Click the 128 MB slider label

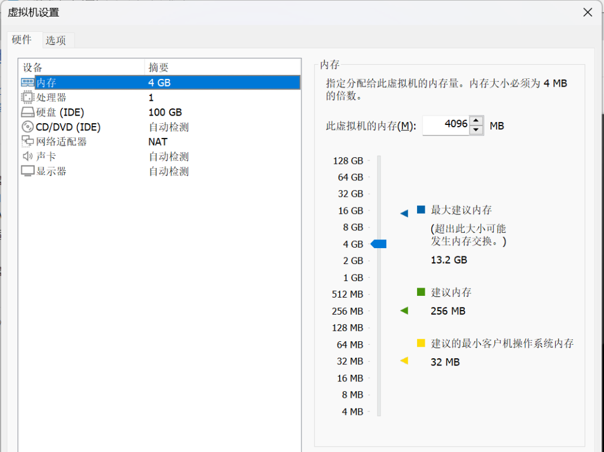(x=347, y=328)
